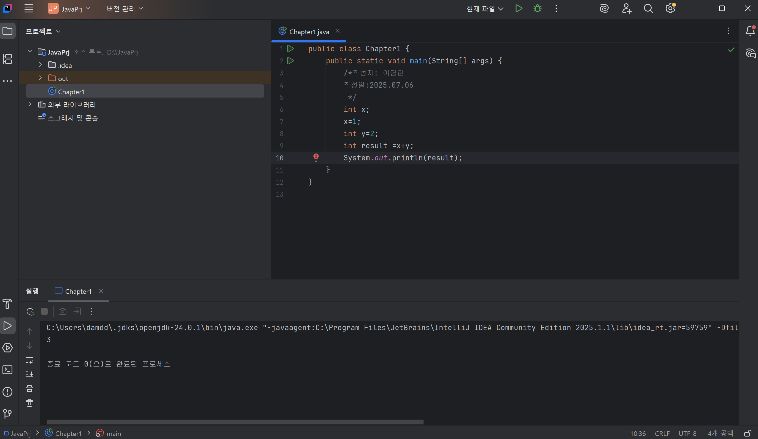
Task: Select the Chapter1.java editor tab
Action: point(309,32)
